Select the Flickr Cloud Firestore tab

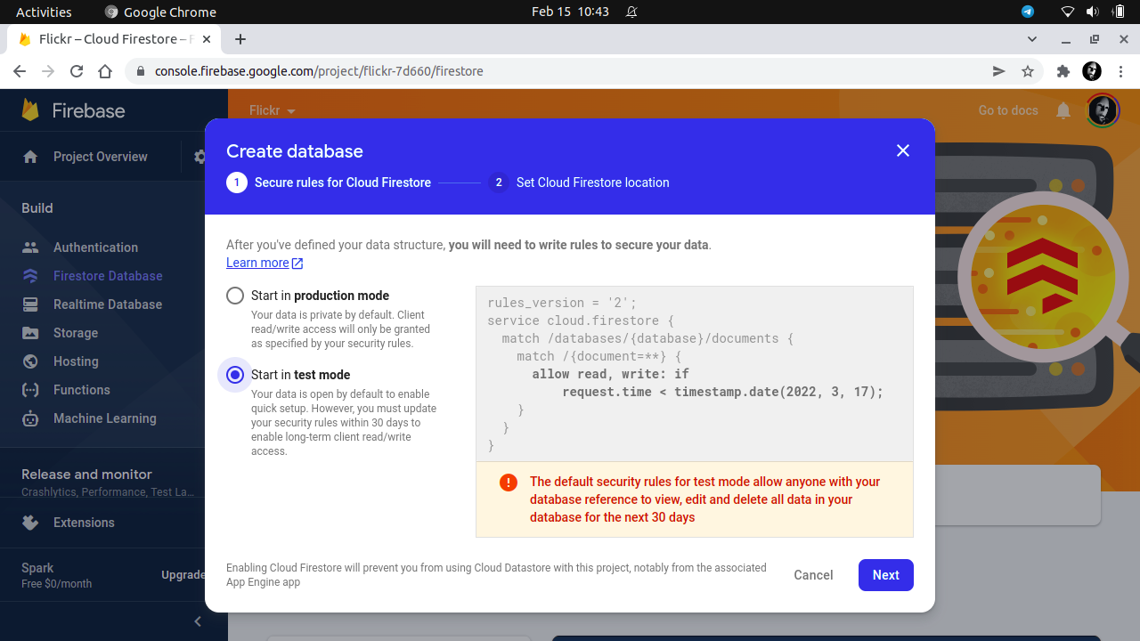[113, 39]
